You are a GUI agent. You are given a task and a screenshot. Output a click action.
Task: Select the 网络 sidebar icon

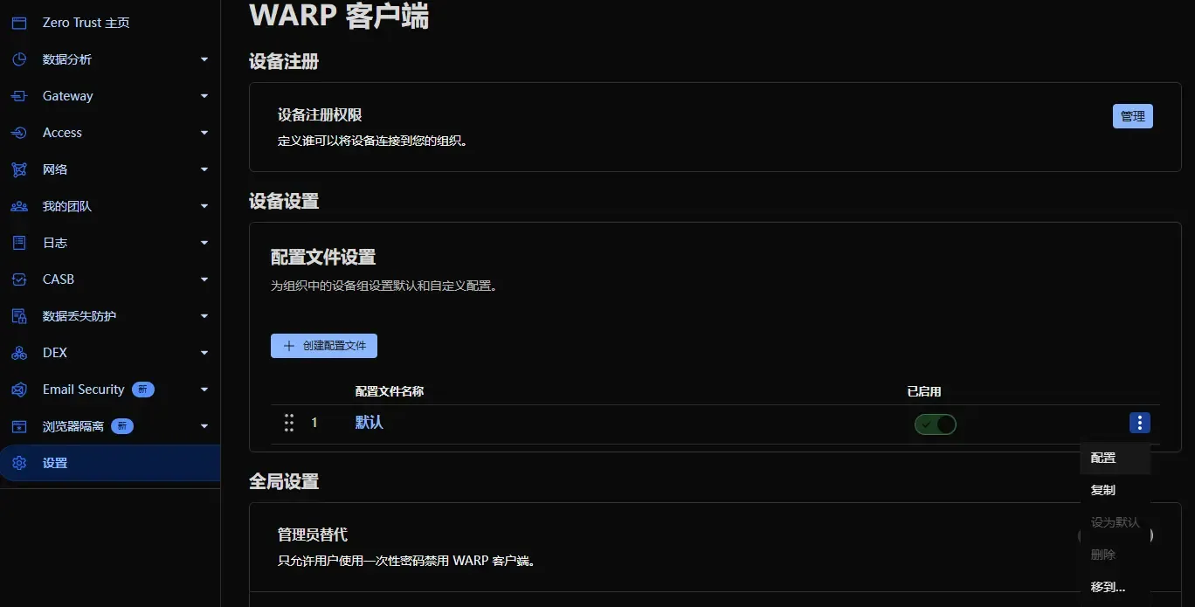point(18,169)
